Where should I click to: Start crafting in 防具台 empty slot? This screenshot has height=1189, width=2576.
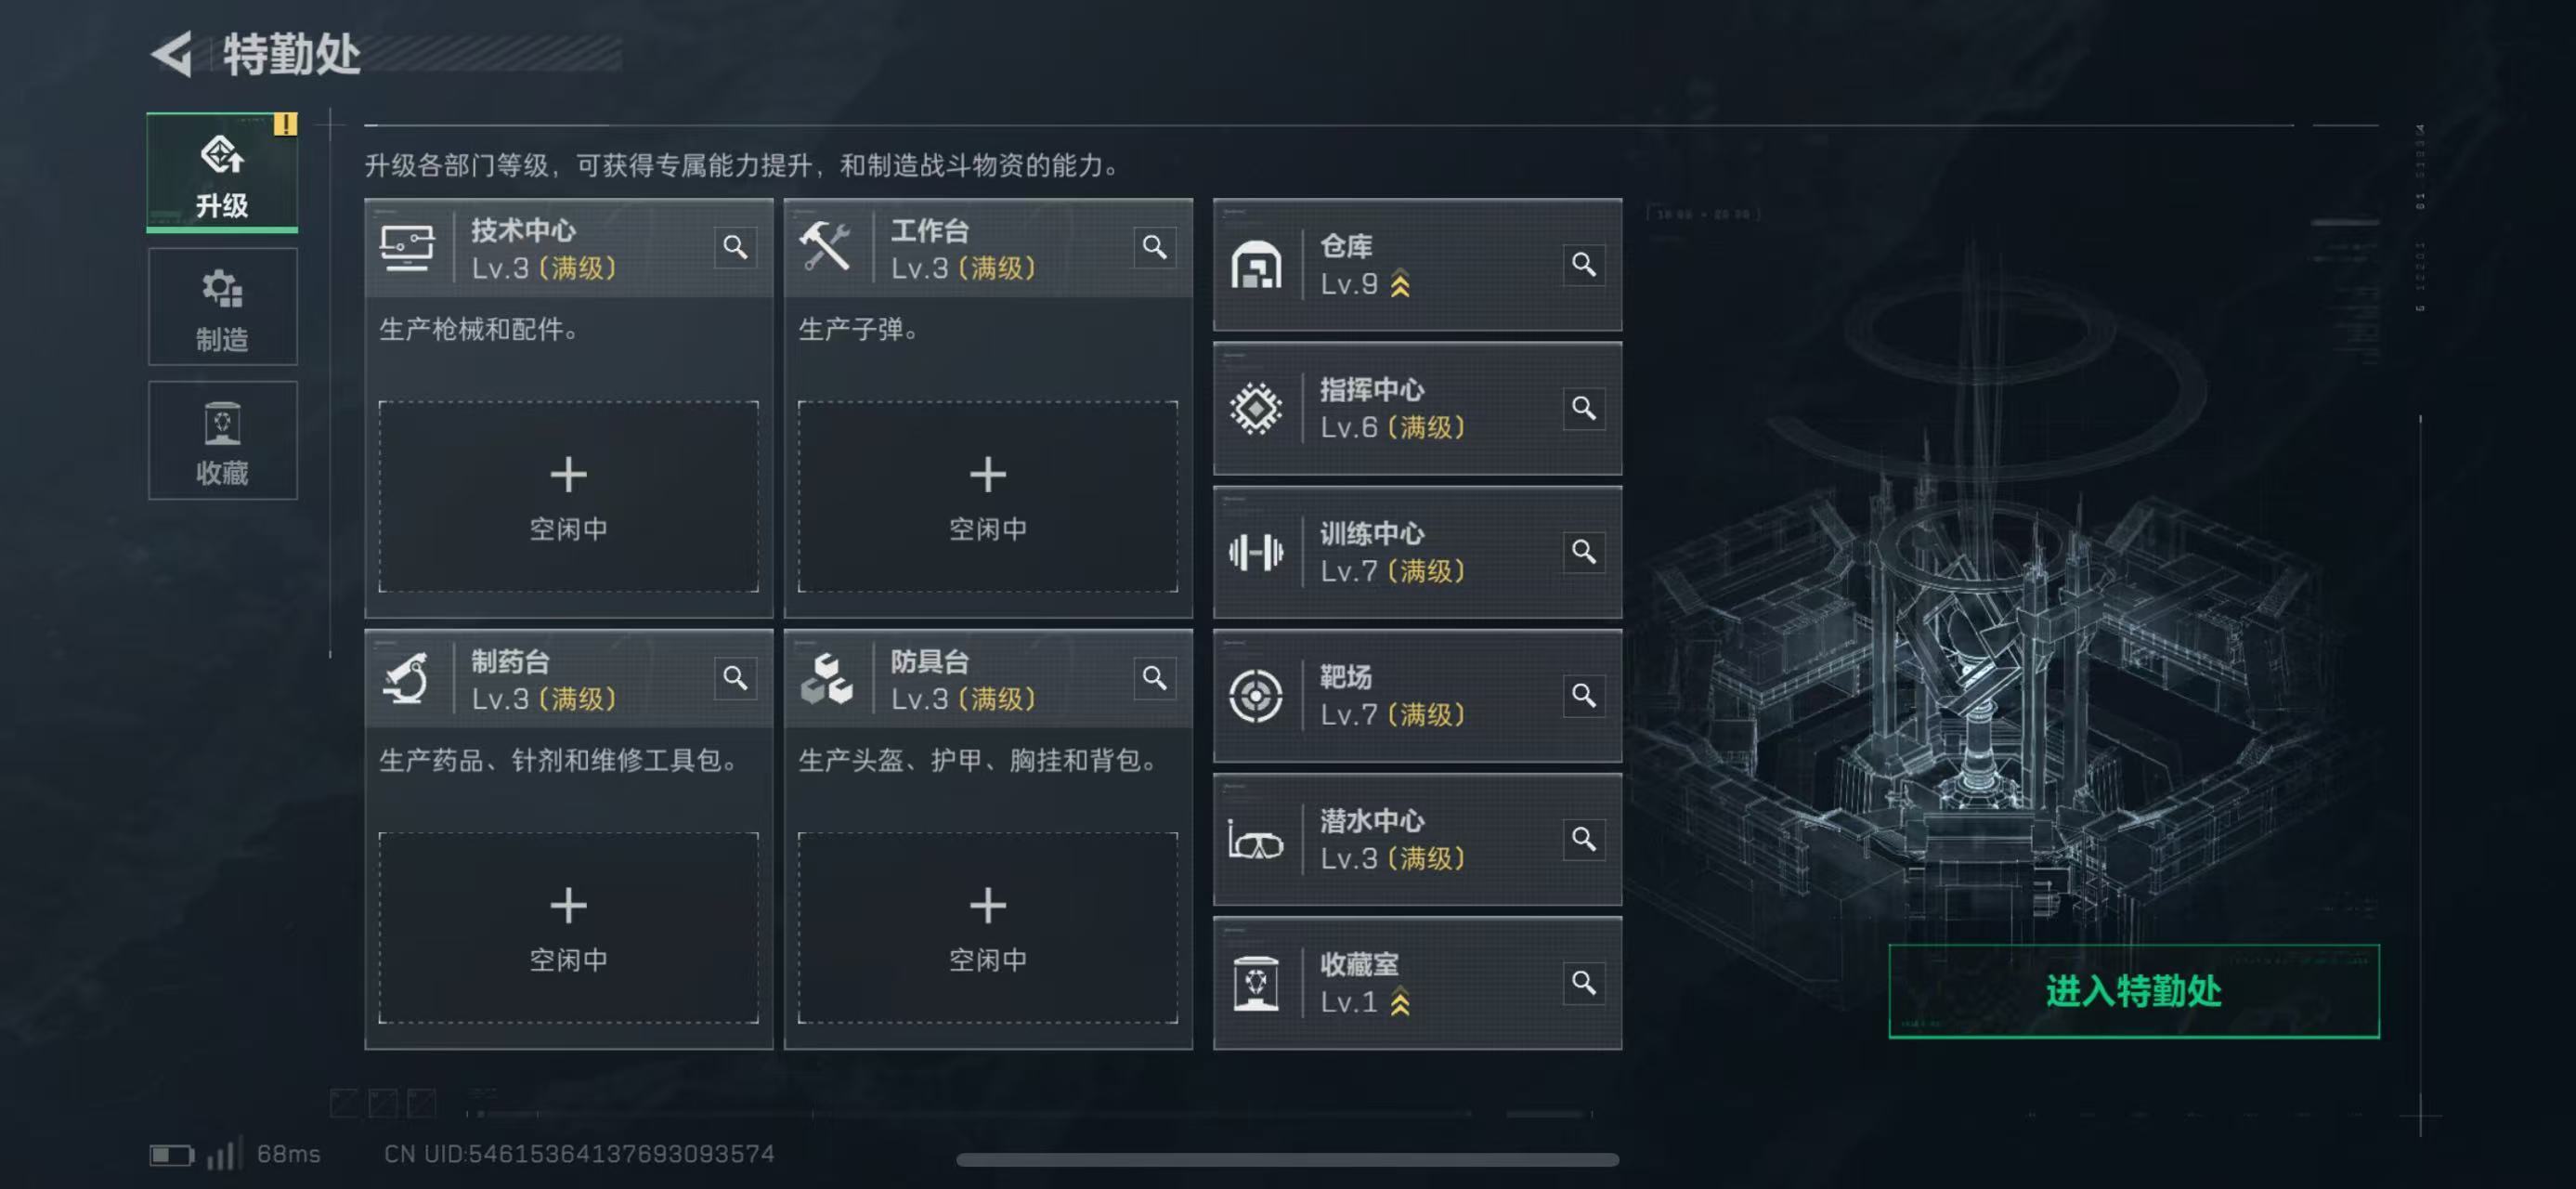click(x=987, y=928)
